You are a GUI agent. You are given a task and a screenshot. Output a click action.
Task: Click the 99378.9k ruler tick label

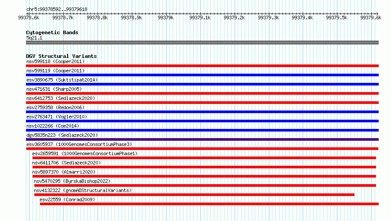pos(131,18)
